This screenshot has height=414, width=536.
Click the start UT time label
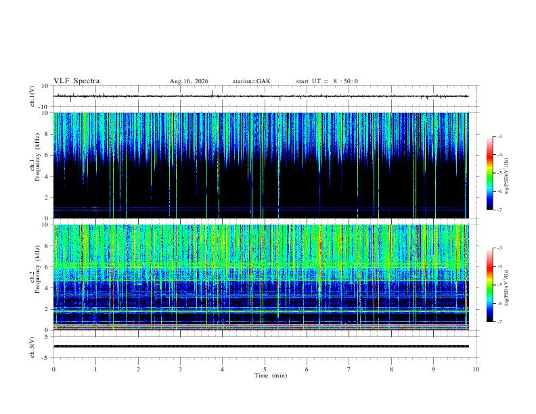327,81
